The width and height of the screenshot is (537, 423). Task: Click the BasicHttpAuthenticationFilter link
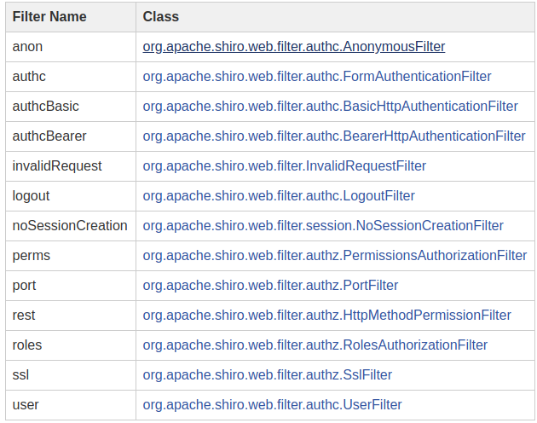(x=330, y=107)
